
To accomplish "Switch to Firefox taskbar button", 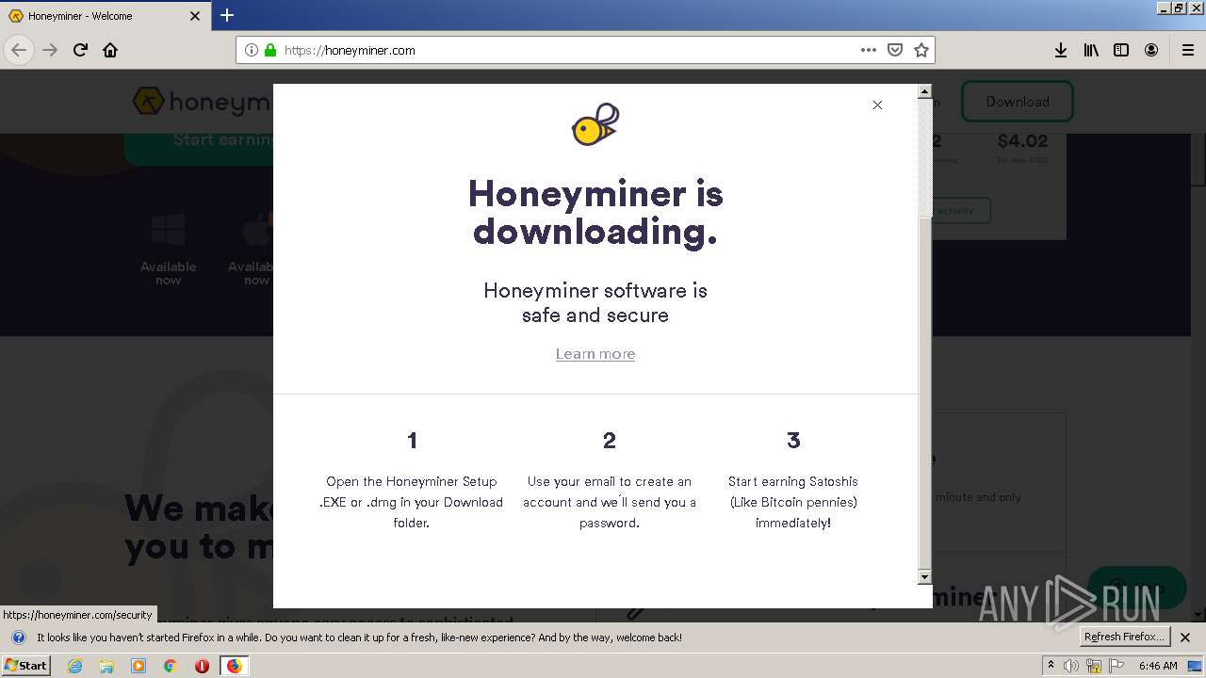I will (x=234, y=666).
